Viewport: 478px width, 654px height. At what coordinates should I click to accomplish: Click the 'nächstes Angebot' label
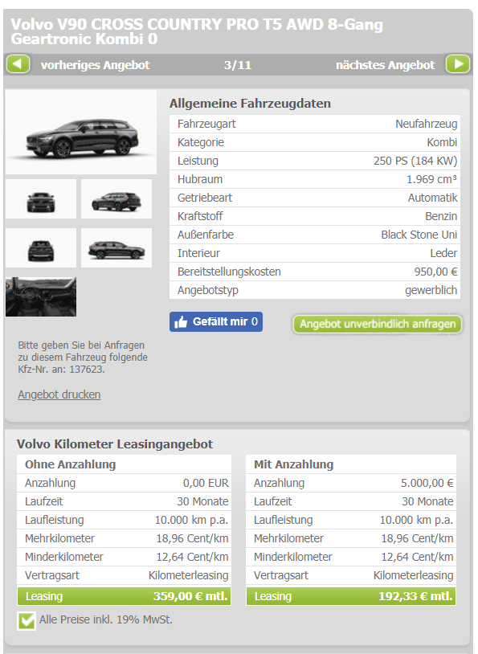[385, 65]
